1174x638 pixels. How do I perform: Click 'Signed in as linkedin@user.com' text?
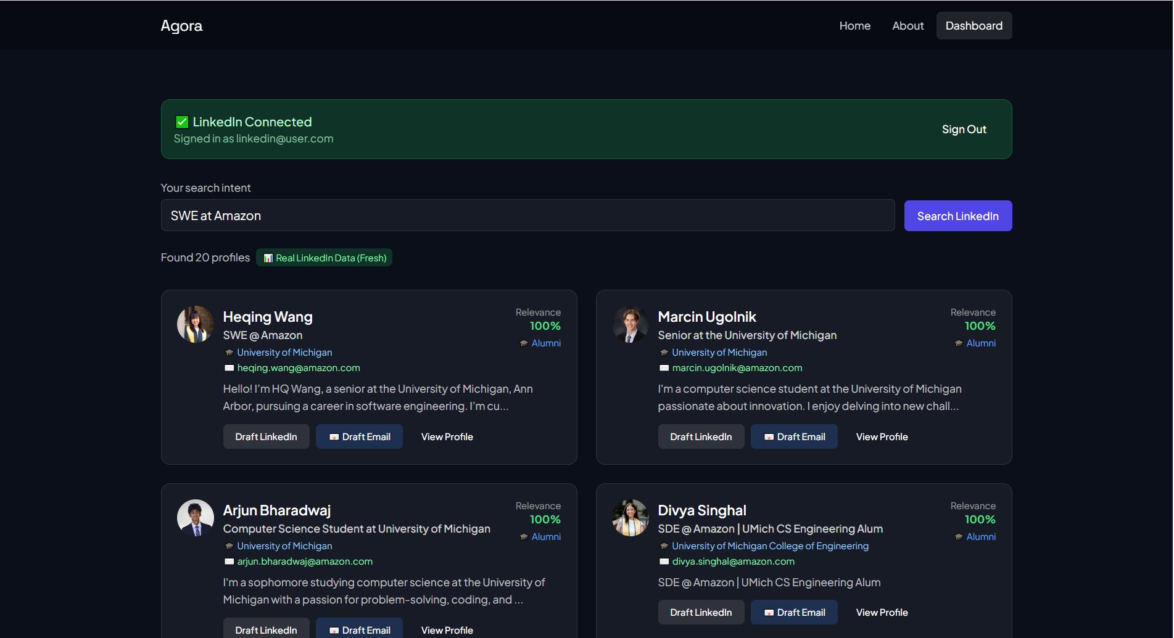pos(254,139)
